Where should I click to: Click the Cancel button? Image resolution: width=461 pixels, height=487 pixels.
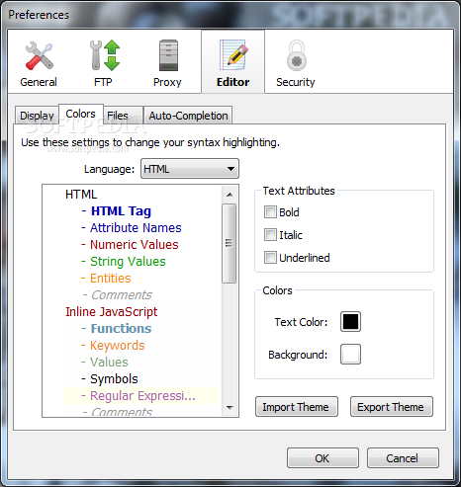click(403, 458)
